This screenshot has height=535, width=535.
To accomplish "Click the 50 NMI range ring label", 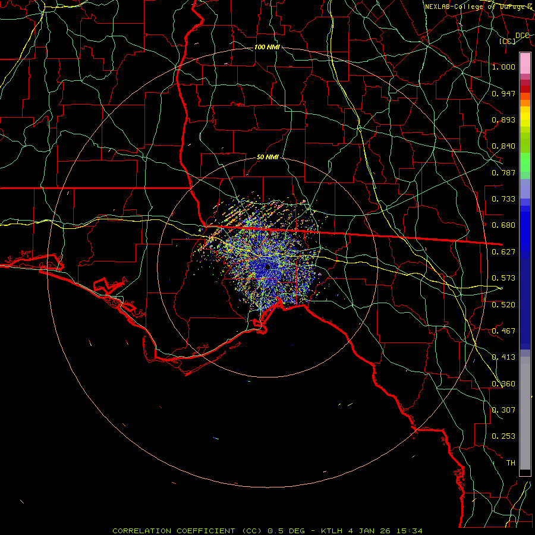I will click(267, 158).
